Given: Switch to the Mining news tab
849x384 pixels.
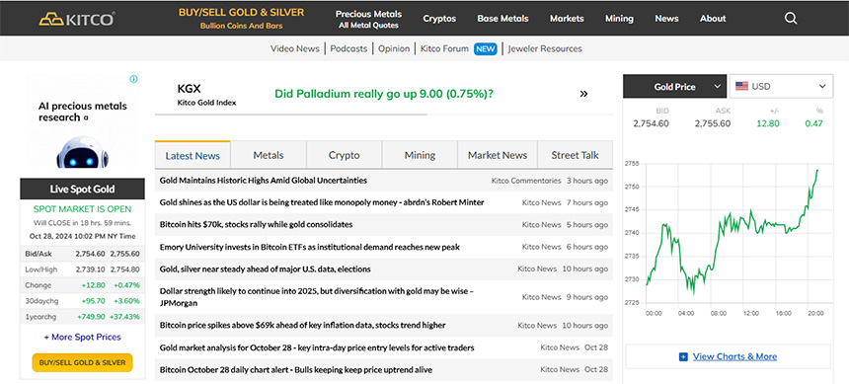Looking at the screenshot, I should point(421,155).
